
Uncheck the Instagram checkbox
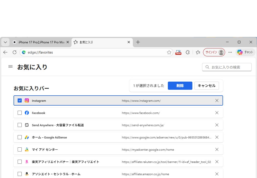[x=20, y=100]
